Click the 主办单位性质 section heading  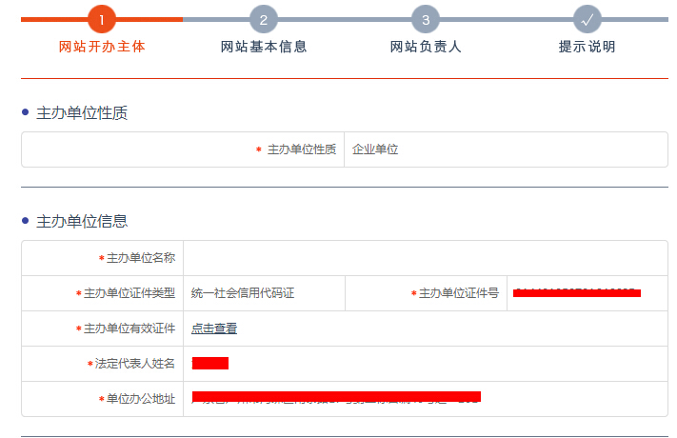click(82, 113)
